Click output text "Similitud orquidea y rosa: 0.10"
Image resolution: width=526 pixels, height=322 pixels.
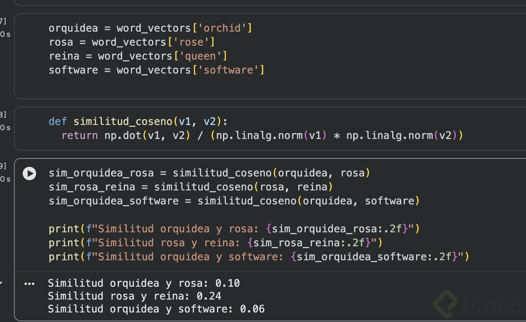pyautogui.click(x=144, y=283)
